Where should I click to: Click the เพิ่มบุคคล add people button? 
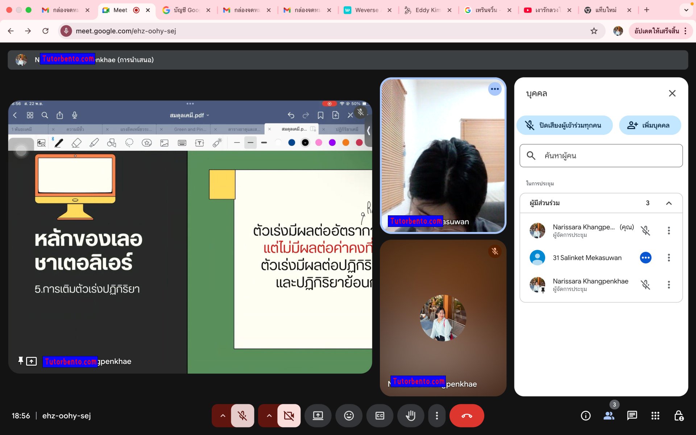point(650,125)
